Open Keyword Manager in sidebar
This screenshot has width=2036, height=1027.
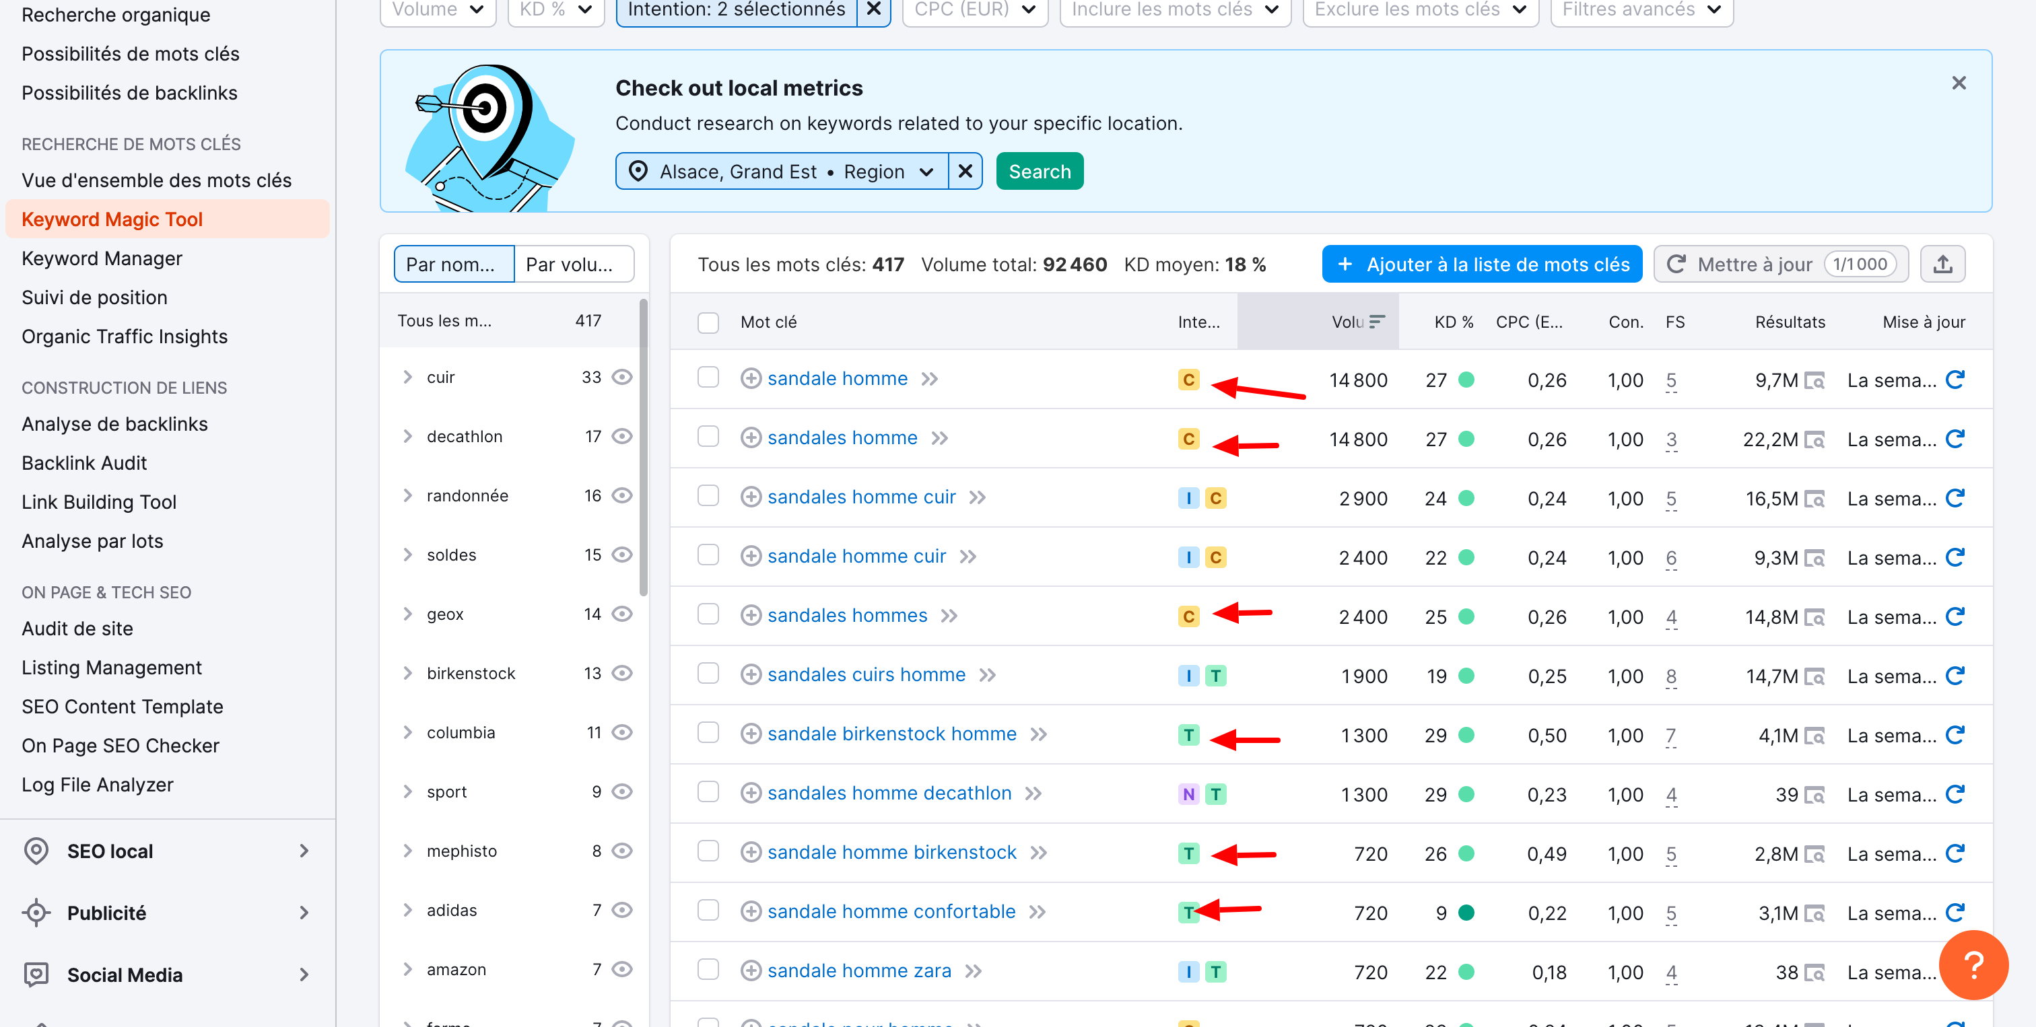pos(101,258)
